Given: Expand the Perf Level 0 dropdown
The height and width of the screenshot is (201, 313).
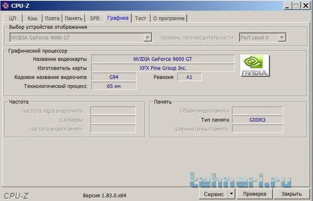Looking at the screenshot, I should coord(282,37).
